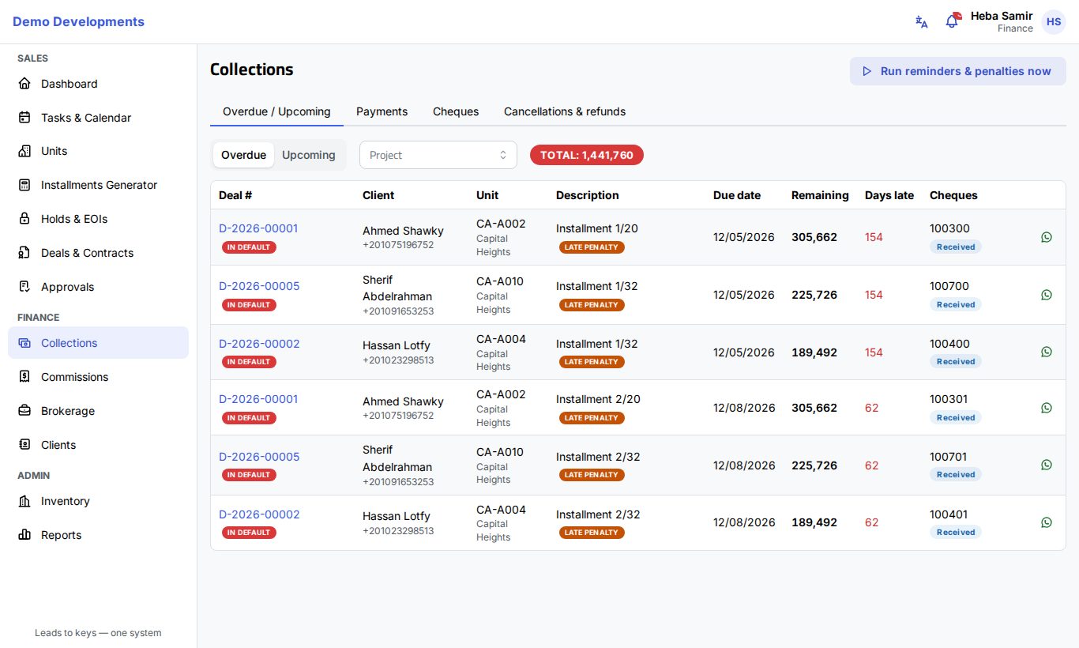Screen dimensions: 1079x648
Task: Switch to the Payments tab
Action: [x=382, y=111]
